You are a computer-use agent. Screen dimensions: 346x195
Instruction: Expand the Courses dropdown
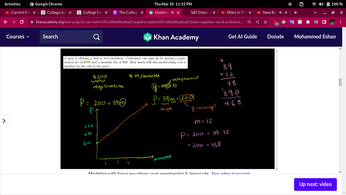(x=18, y=37)
